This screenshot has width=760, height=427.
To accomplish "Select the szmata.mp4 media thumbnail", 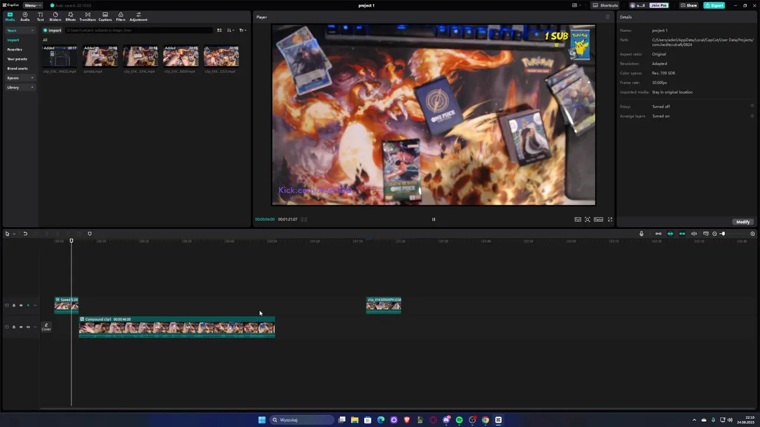I will pos(100,56).
